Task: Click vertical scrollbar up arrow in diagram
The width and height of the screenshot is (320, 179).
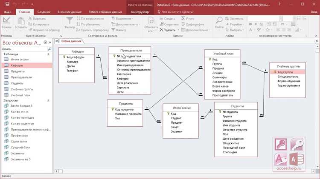Action: coord(317,46)
